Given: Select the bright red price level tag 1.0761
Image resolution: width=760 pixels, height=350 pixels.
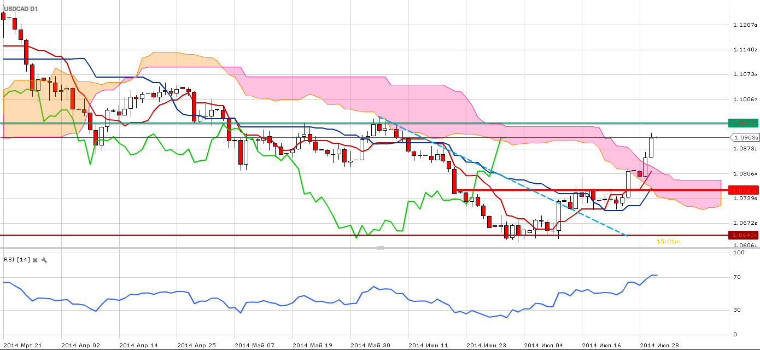Looking at the screenshot, I should click(x=743, y=190).
